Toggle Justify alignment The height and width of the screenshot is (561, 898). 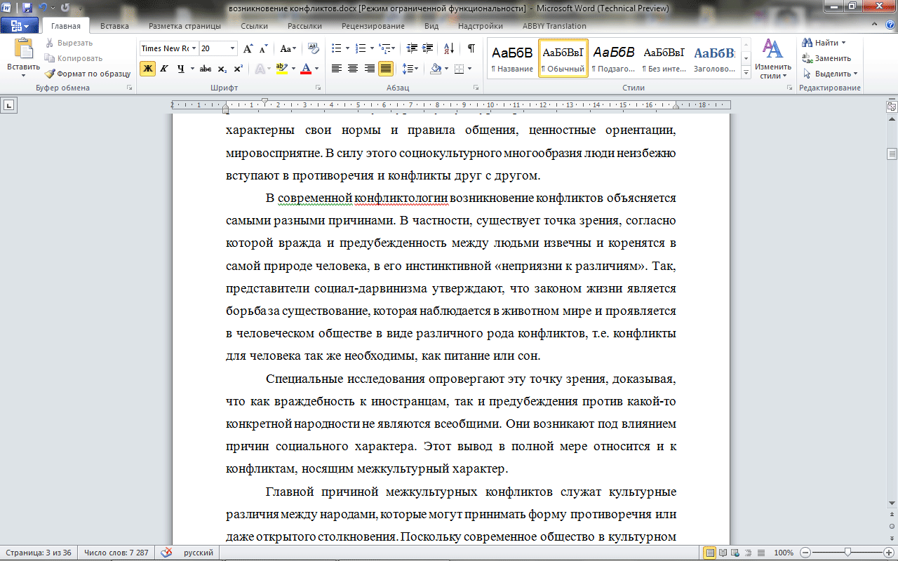click(385, 69)
